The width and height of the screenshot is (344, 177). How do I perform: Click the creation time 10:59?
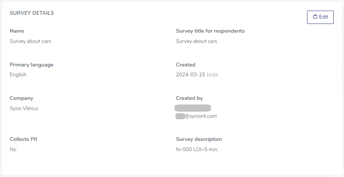[212, 75]
